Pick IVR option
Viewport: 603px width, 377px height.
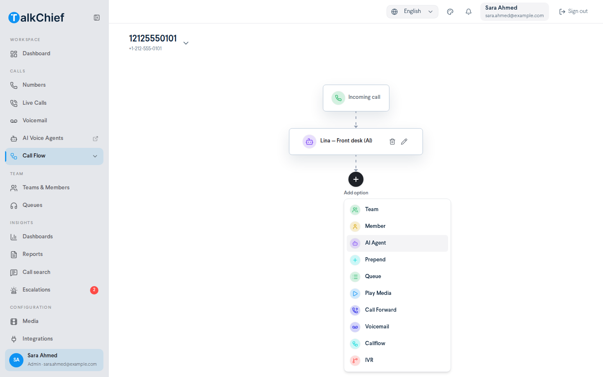coord(397,360)
